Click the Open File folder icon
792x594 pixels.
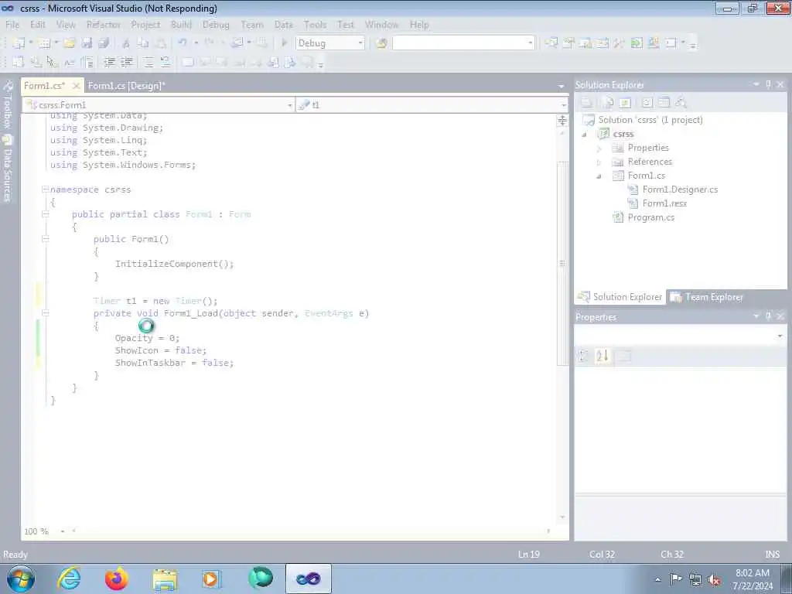[x=69, y=43]
